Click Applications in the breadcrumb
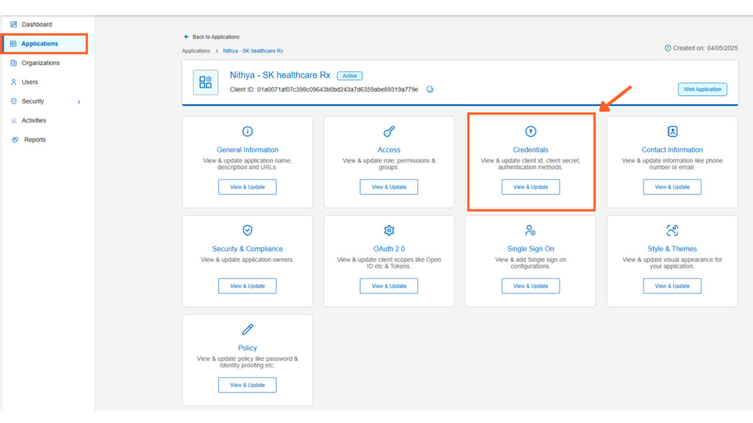 [196, 51]
